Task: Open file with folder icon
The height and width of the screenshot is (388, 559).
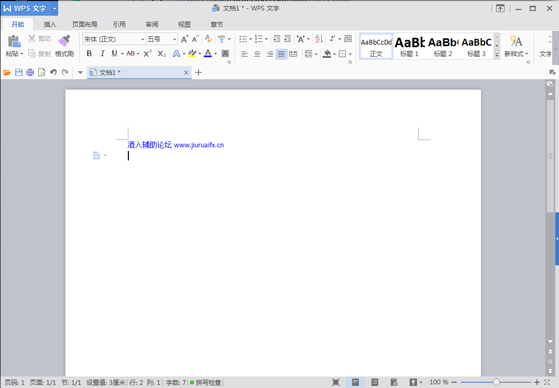Action: (x=7, y=72)
